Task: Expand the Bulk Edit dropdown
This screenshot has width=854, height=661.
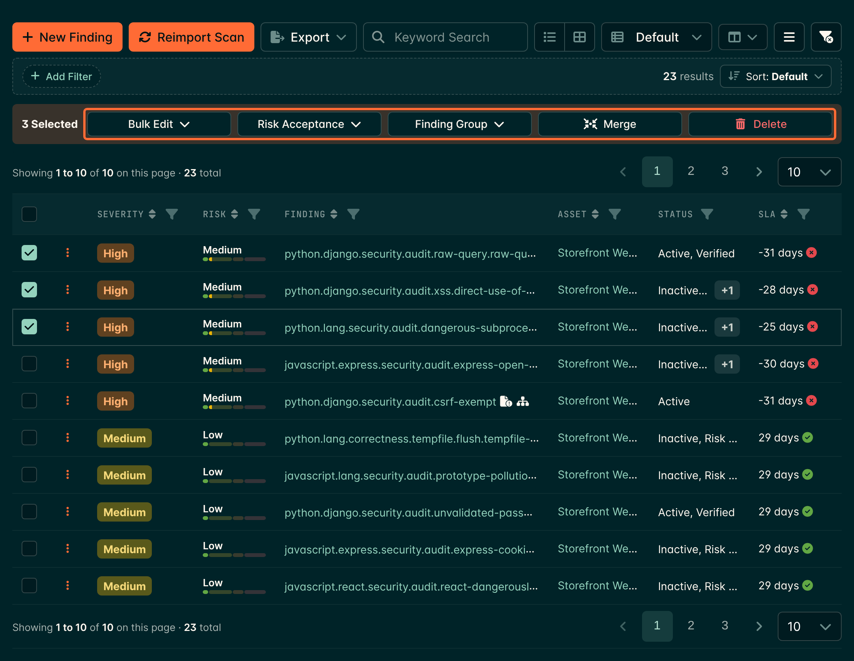Action: click(159, 124)
